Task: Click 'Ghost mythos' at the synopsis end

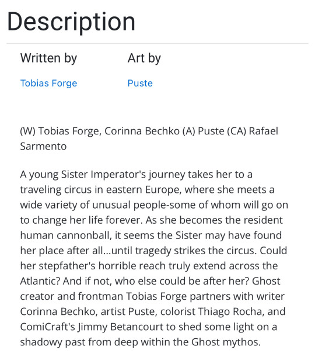Action: pos(226,342)
